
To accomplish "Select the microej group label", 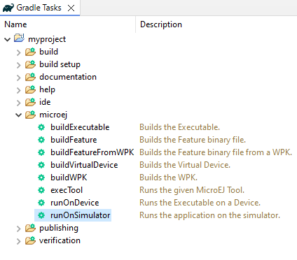I will click(53, 115).
